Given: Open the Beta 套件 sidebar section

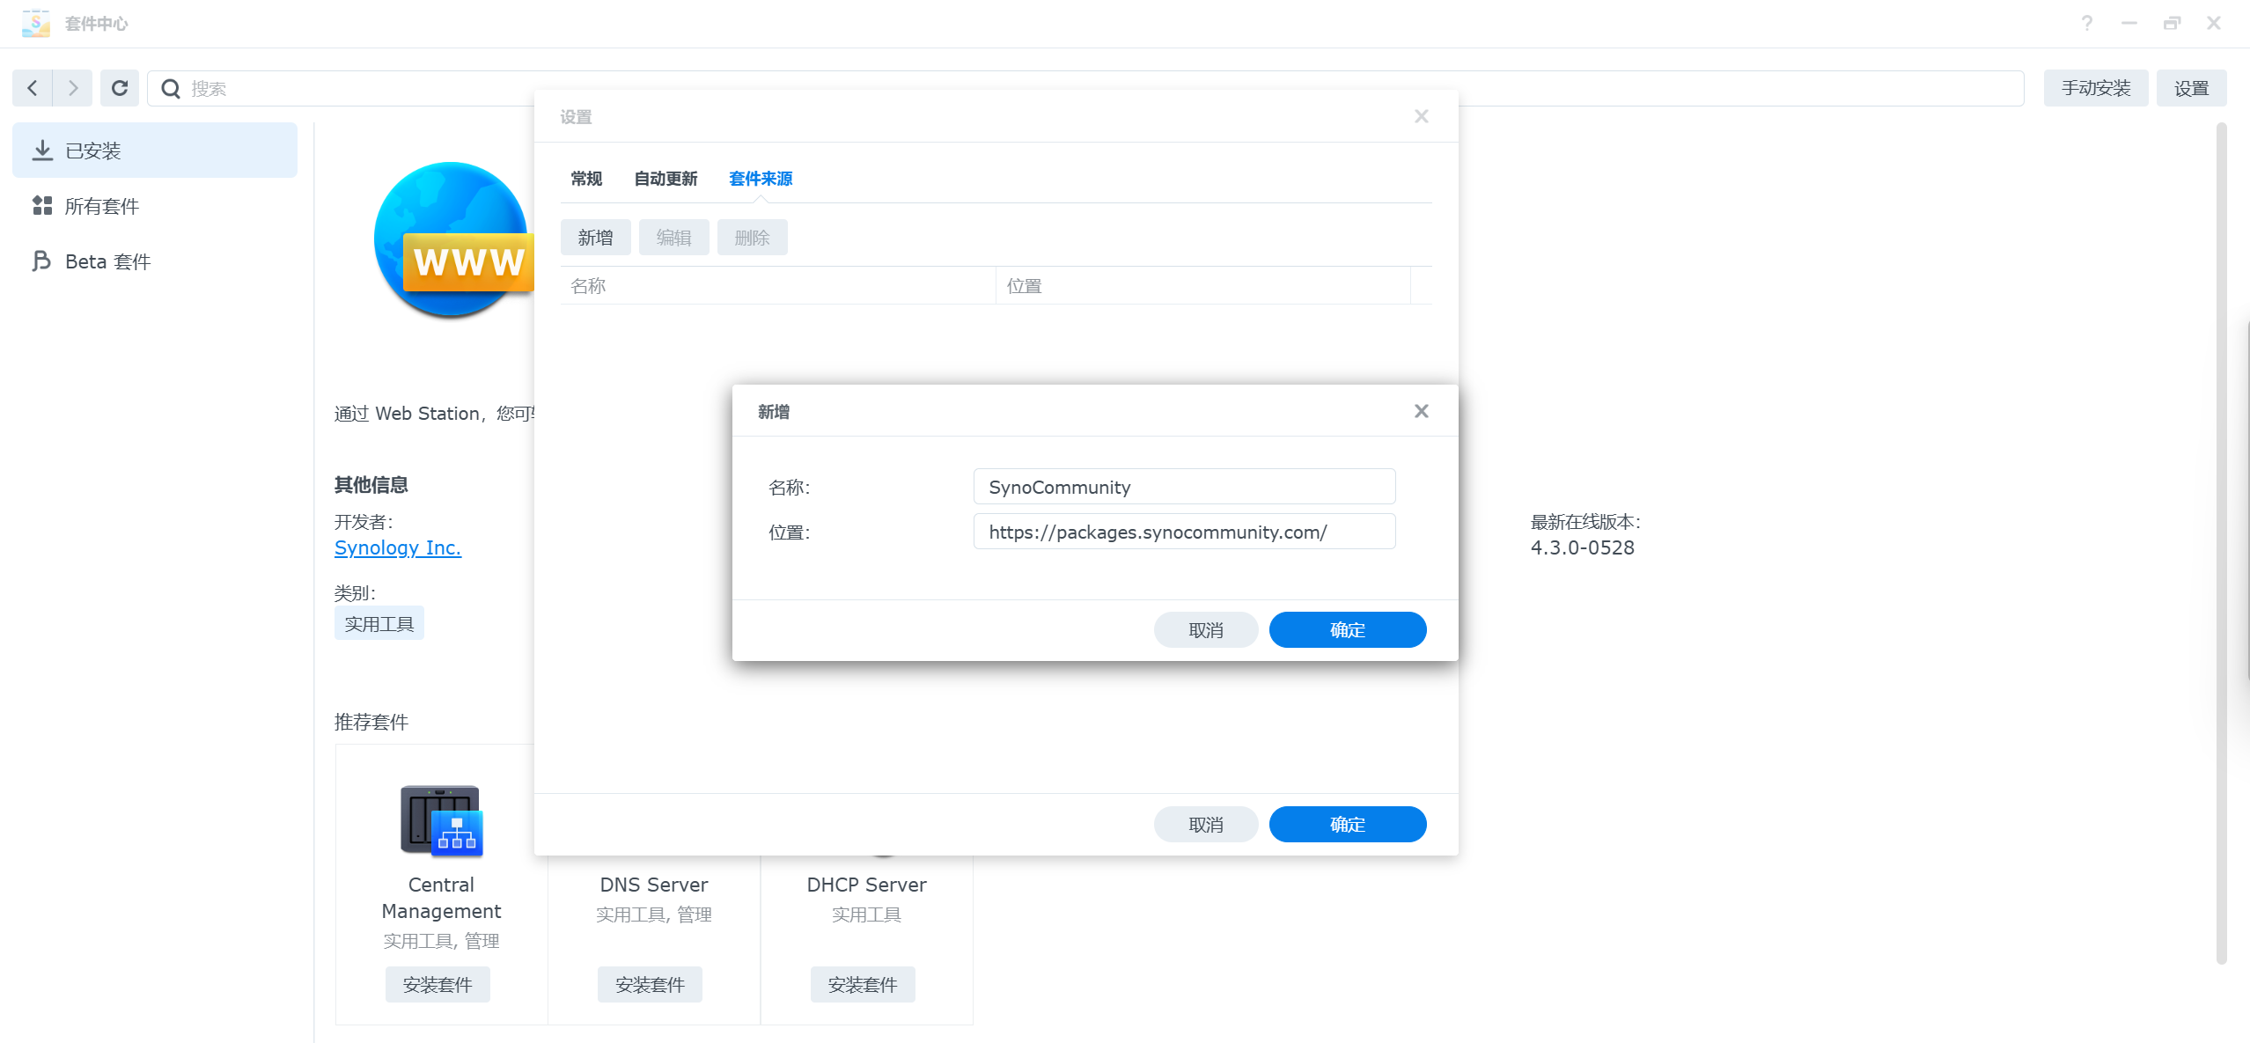Looking at the screenshot, I should point(107,261).
